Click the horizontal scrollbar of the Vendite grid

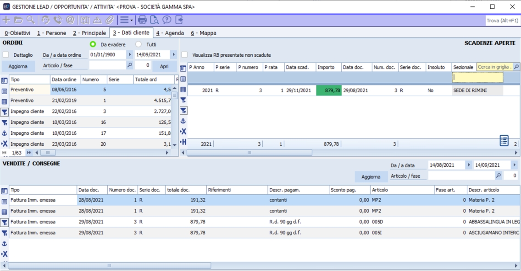point(109,266)
